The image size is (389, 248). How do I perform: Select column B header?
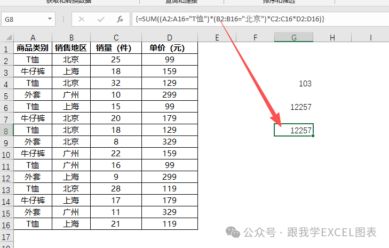pos(71,37)
